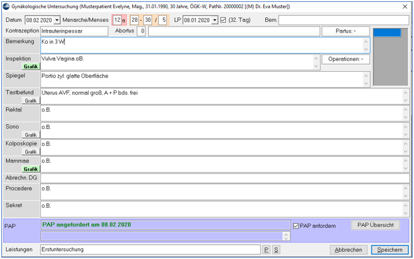Click the PAP status field
This screenshot has height=259, width=414.
[x=165, y=224]
